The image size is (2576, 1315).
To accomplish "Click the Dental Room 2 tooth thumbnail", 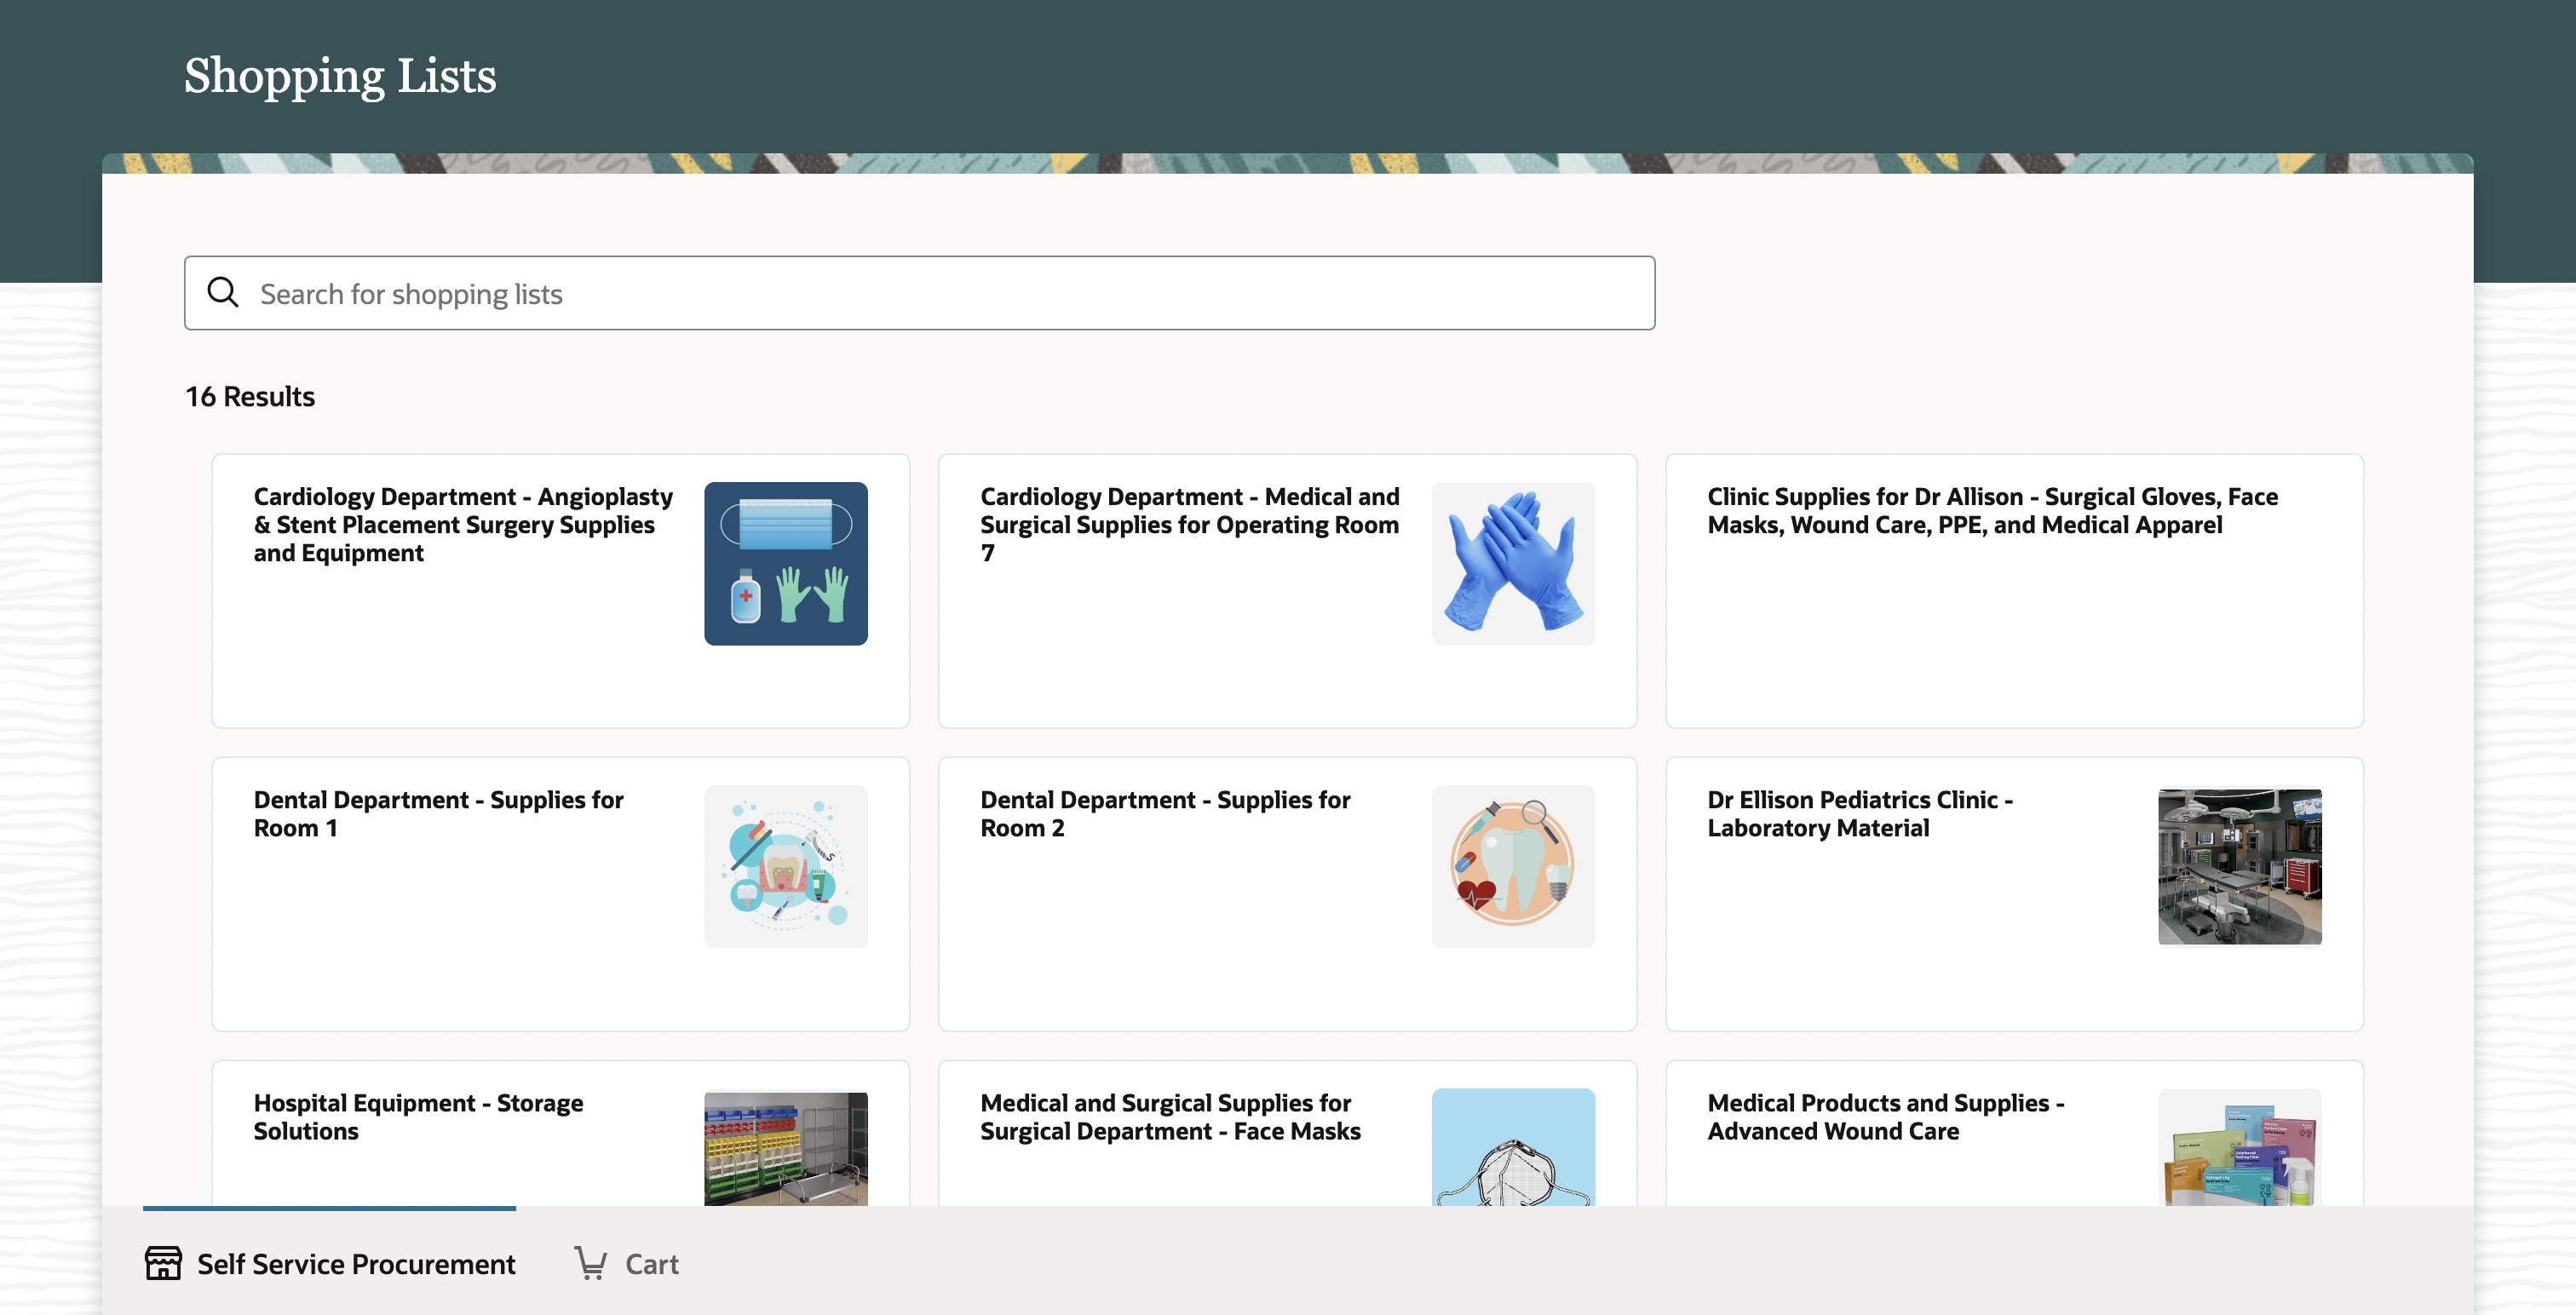I will (x=1512, y=867).
